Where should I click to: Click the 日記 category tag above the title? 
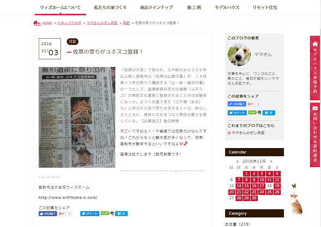[x=72, y=41]
